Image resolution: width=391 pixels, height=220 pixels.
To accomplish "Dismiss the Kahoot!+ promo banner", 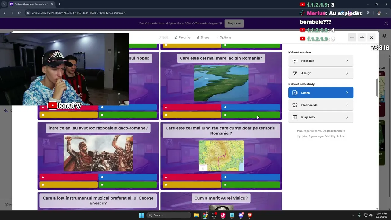I will (386, 23).
